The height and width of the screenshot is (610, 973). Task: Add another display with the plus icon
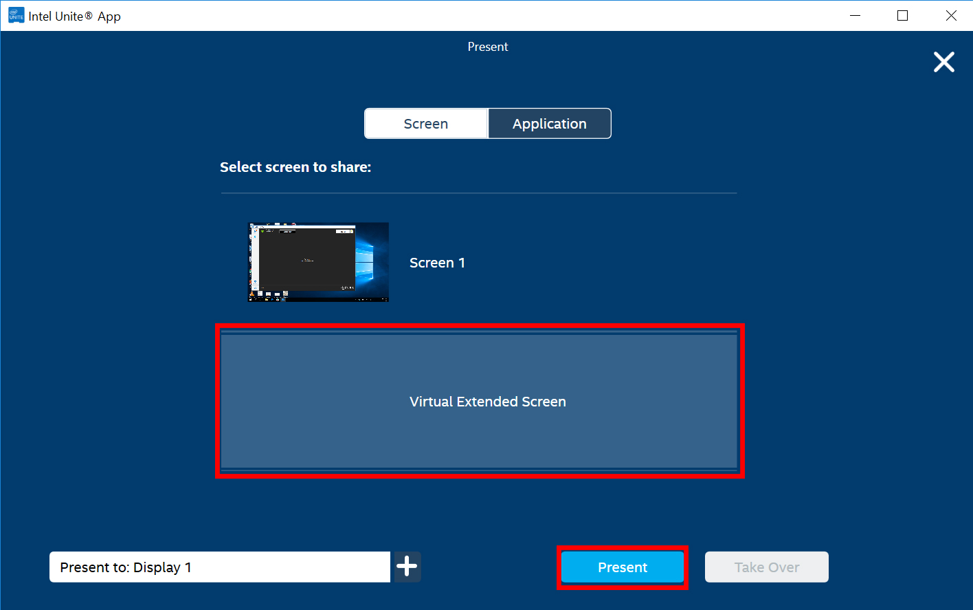(407, 567)
